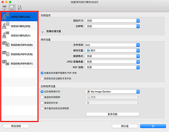Click the My Image Garden app icon
The image size is (169, 132).
point(88,92)
